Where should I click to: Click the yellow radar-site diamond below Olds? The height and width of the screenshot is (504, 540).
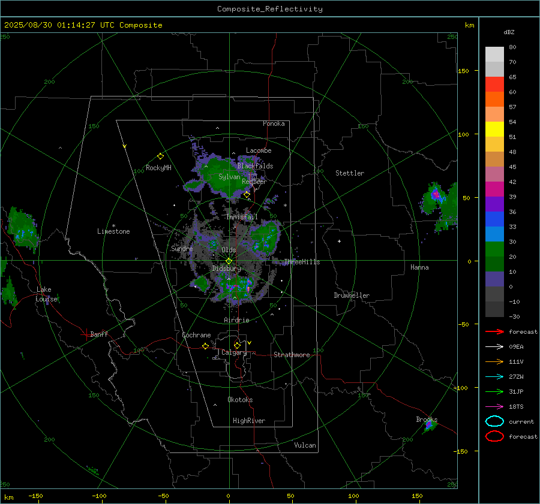[229, 261]
